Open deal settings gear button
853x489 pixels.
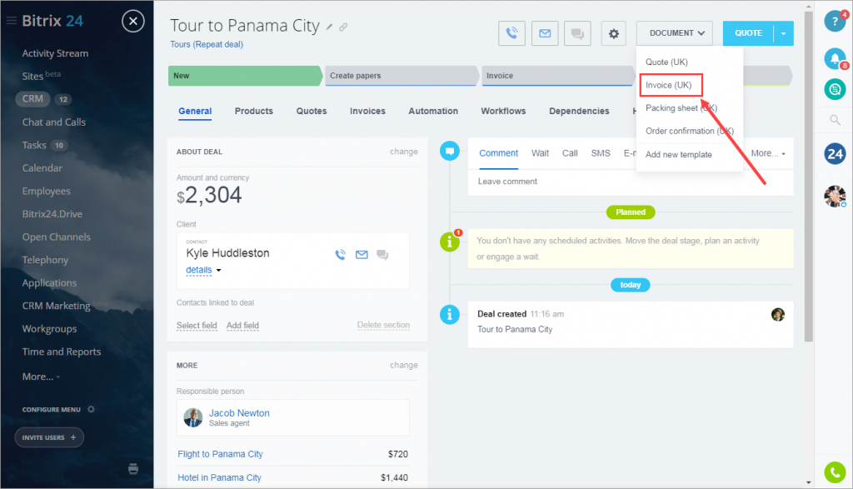pyautogui.click(x=614, y=33)
